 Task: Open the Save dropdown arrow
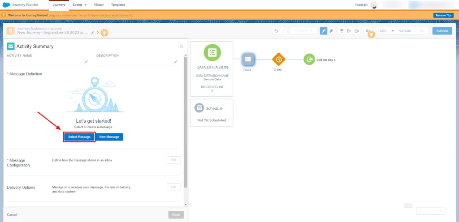pyautogui.click(x=393, y=31)
